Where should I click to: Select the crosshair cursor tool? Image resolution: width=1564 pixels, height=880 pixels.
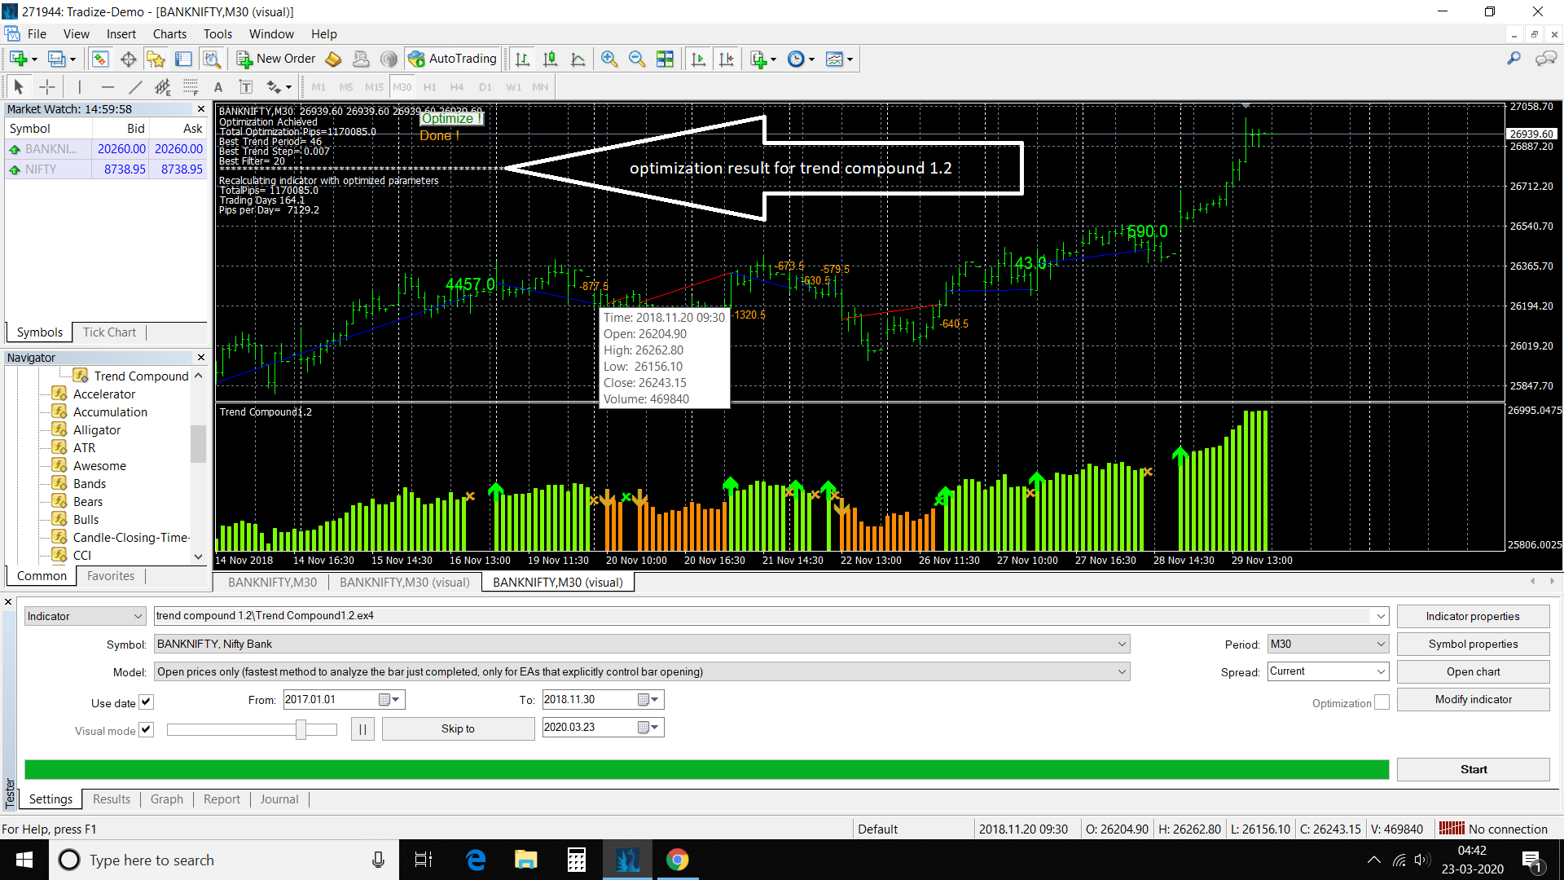pyautogui.click(x=47, y=87)
